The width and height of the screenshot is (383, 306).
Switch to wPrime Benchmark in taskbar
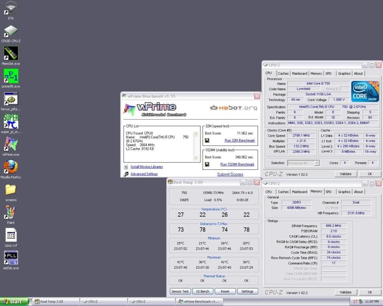200,302
